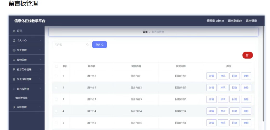Expand the 教学信息管理 menu chevron
This screenshot has width=270, height=130.
pyautogui.click(x=41, y=69)
